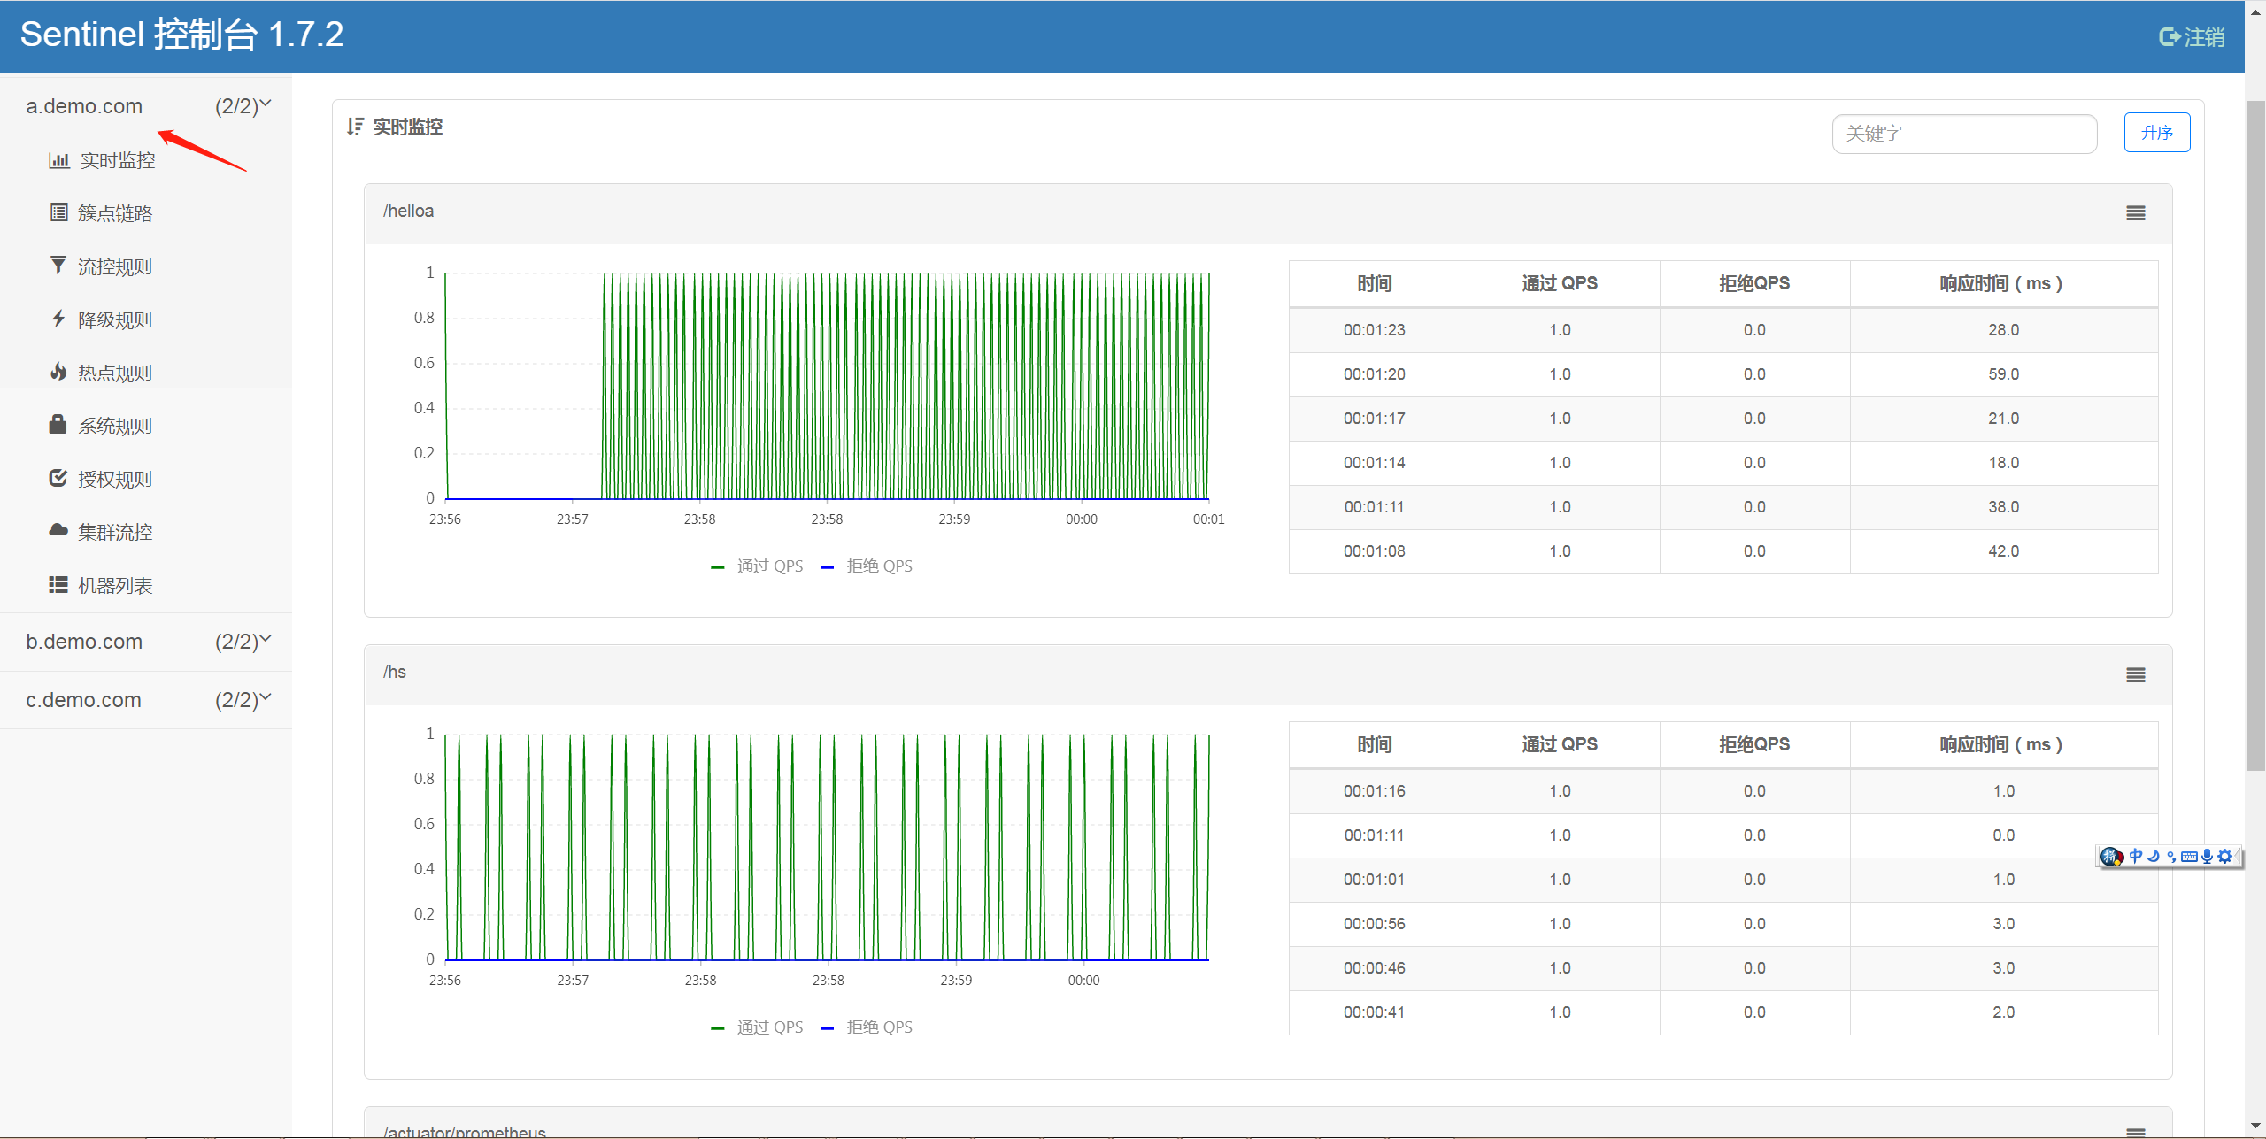
Task: Click the cloud icon for 集群流控
Action: tap(58, 530)
